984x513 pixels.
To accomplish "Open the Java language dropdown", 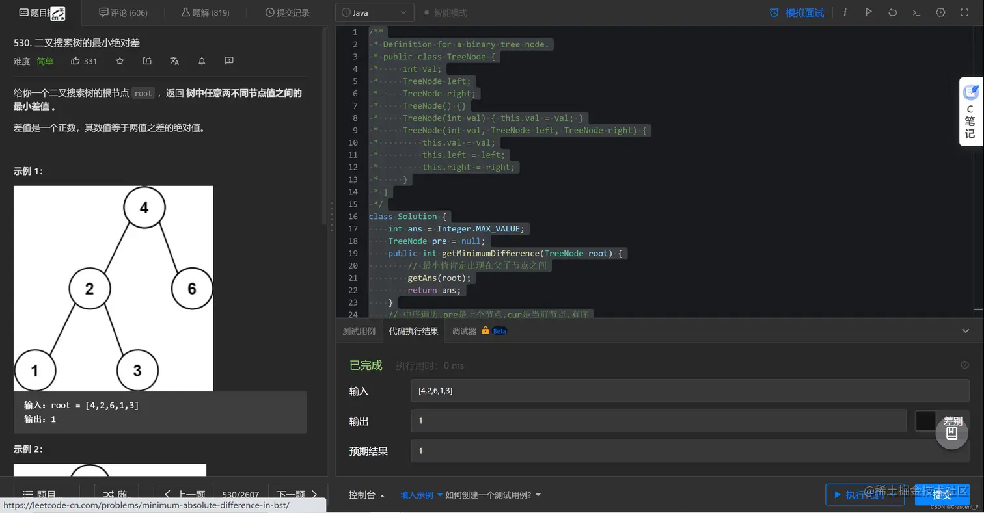I will (x=375, y=12).
